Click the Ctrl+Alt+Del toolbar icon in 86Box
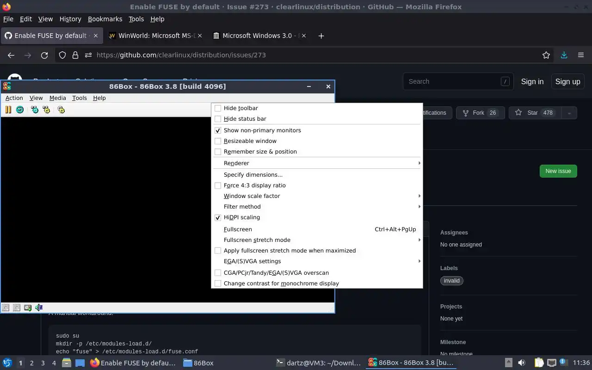Viewport: 592px width, 370px height. 35,110
